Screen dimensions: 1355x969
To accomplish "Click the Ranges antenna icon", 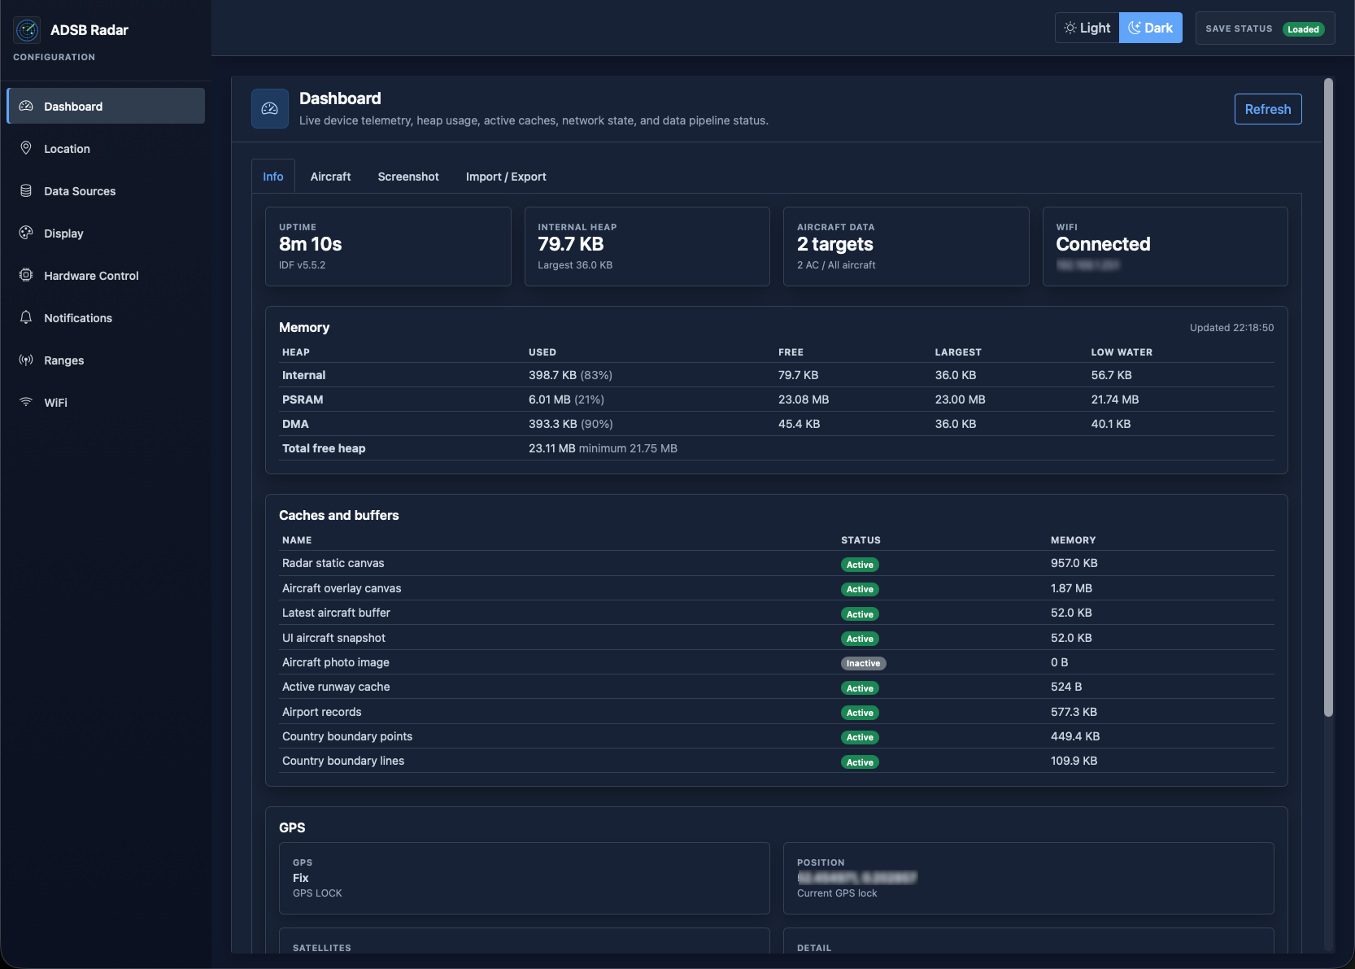I will pyautogui.click(x=26, y=360).
